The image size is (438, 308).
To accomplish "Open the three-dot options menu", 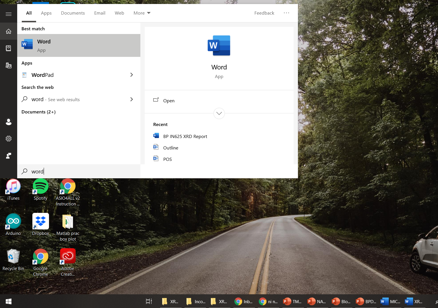I will [286, 13].
